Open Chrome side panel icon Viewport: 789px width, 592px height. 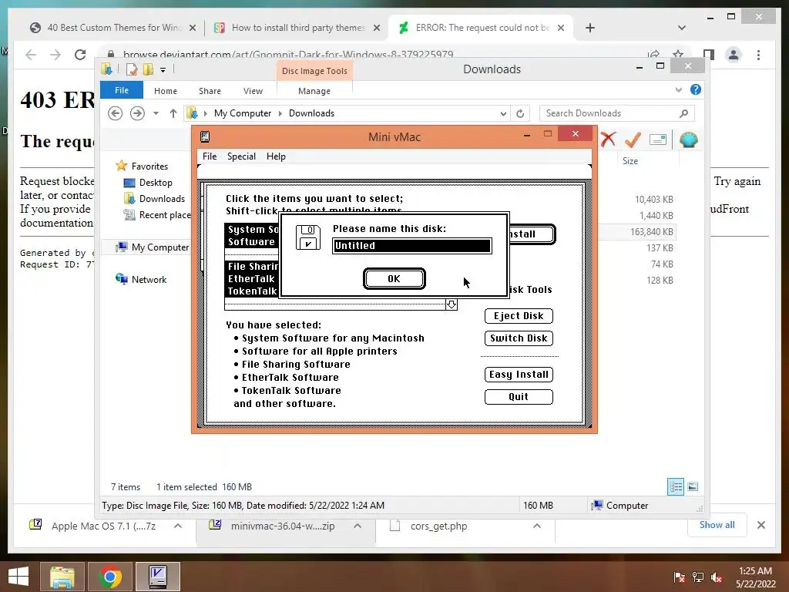(x=709, y=55)
